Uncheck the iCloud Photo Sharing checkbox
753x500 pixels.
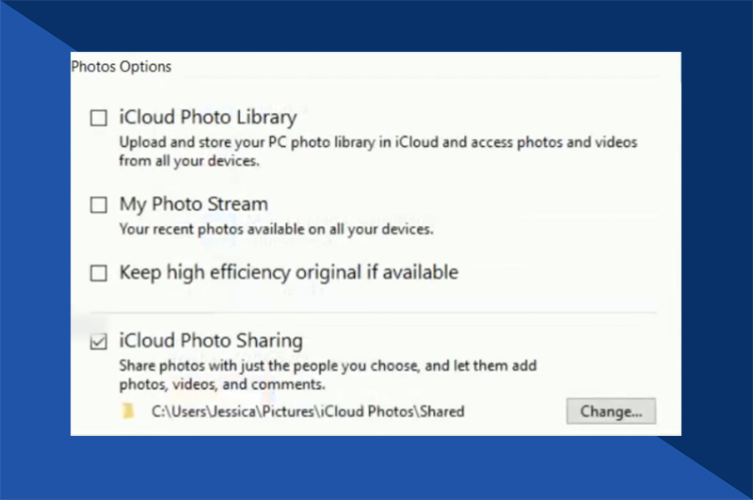point(99,342)
